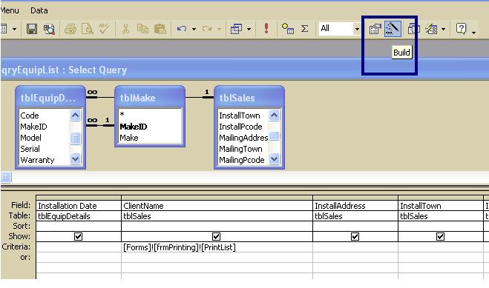The width and height of the screenshot is (489, 288).
Task: Expand the Query Type dropdown arrow
Action: pyautogui.click(x=249, y=29)
